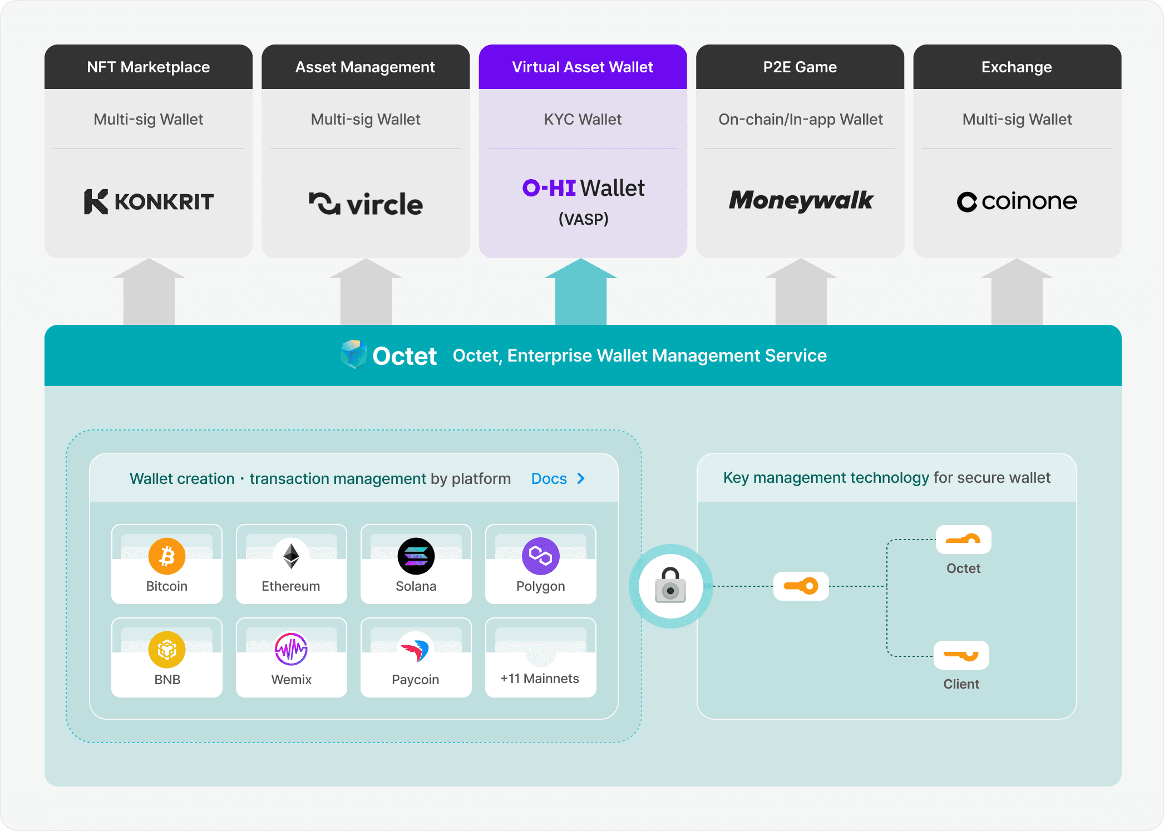Image resolution: width=1164 pixels, height=831 pixels.
Task: Select the Asset Management header
Action: click(x=366, y=67)
